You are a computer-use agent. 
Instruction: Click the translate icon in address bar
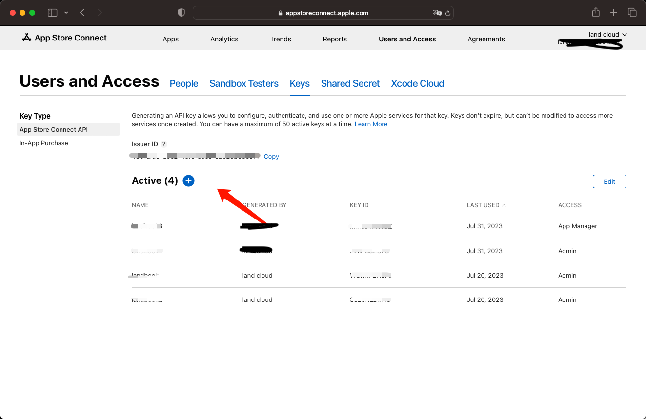[x=437, y=13]
